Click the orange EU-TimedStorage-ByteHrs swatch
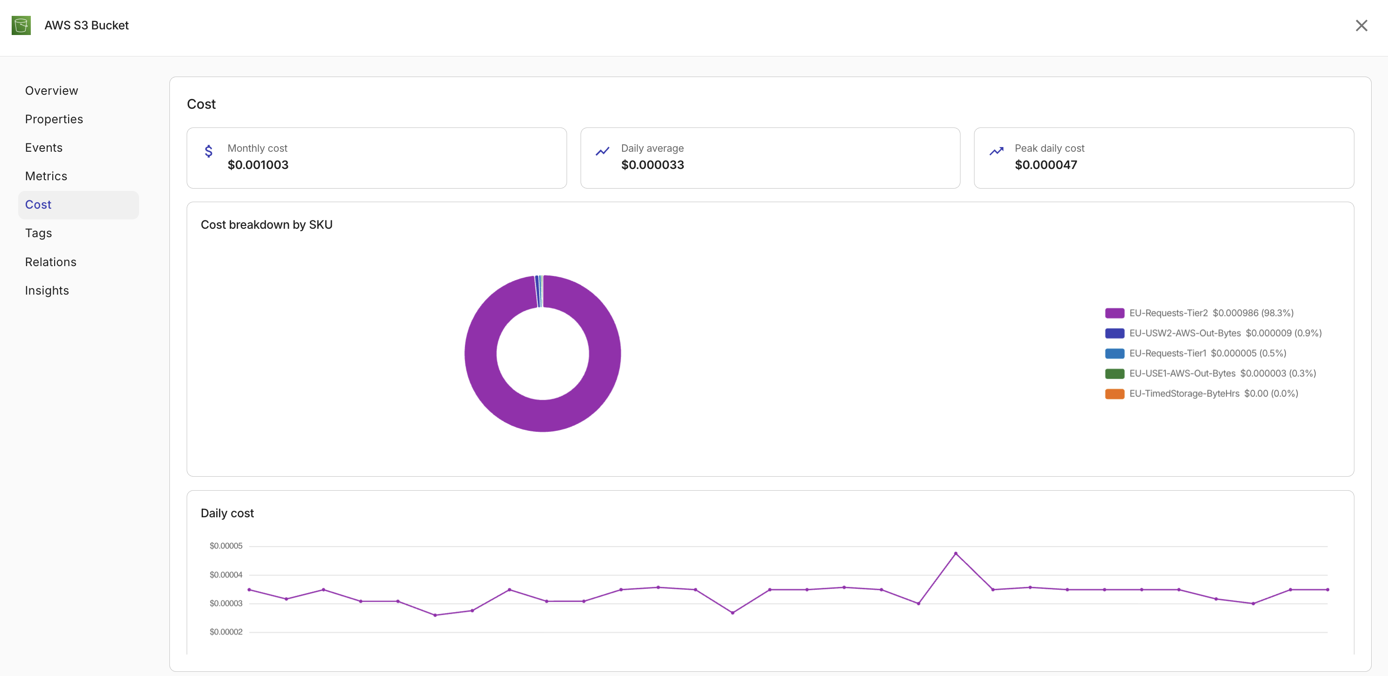Viewport: 1388px width, 676px height. [x=1115, y=394]
